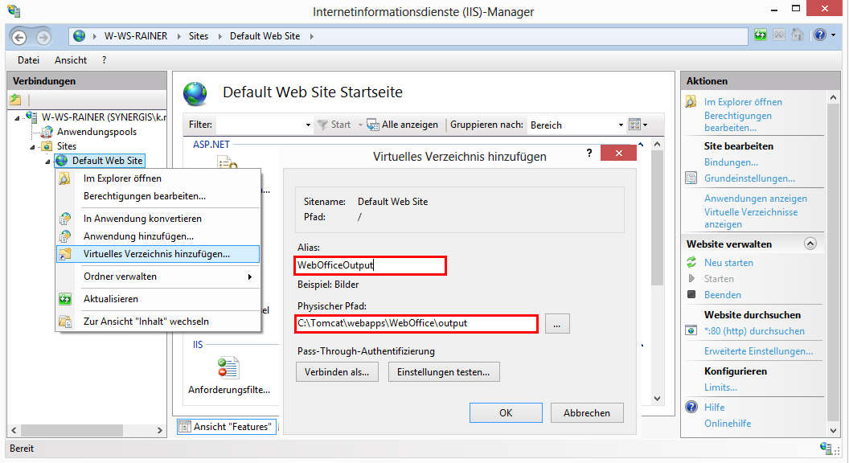The height and width of the screenshot is (463, 849).
Task: Click the refresh icon in the Verbindungen panel
Action: pos(14,98)
